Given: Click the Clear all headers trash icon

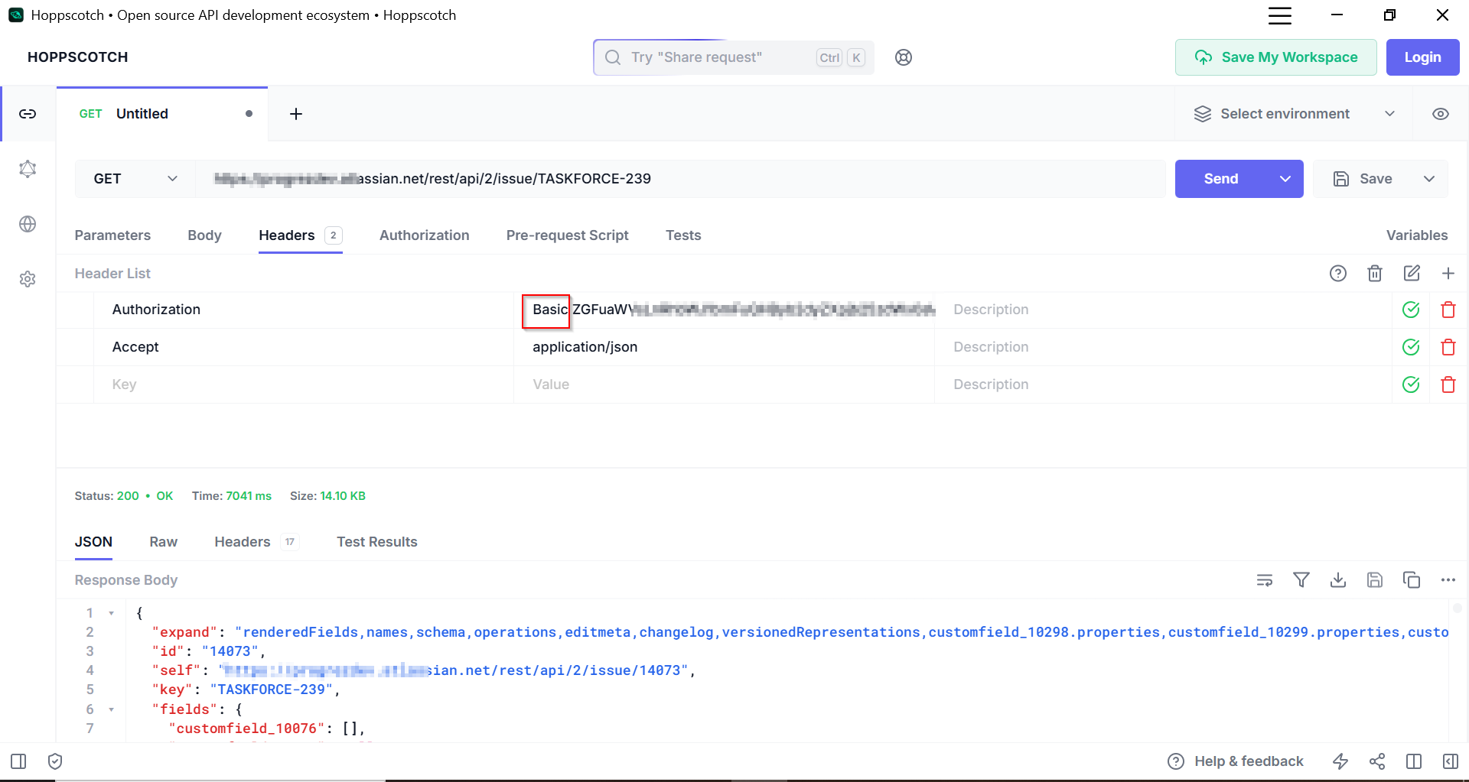Looking at the screenshot, I should click(x=1375, y=274).
